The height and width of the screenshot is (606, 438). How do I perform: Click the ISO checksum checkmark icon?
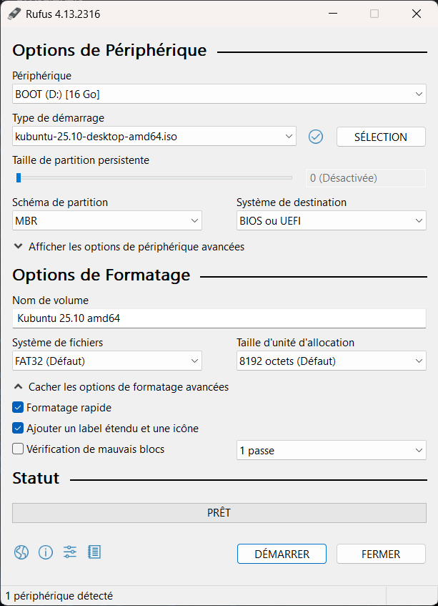[x=316, y=137]
